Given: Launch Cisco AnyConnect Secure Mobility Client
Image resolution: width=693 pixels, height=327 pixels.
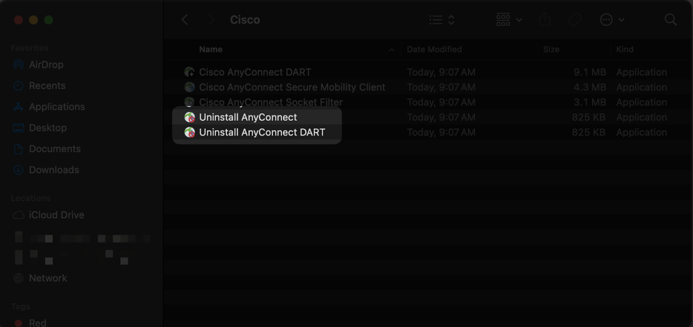Looking at the screenshot, I should tap(292, 87).
